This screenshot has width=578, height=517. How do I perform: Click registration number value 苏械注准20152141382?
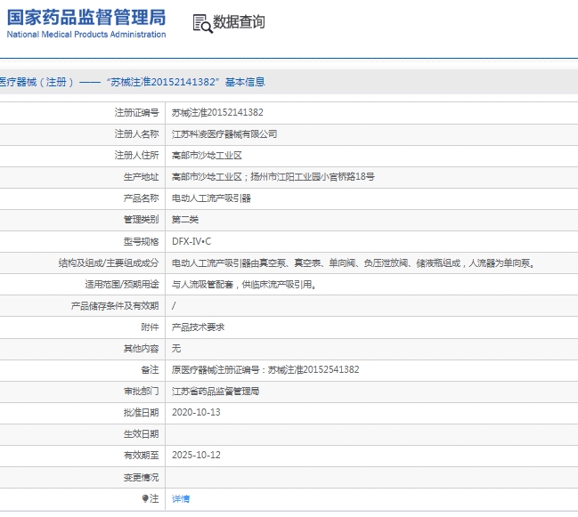(217, 112)
